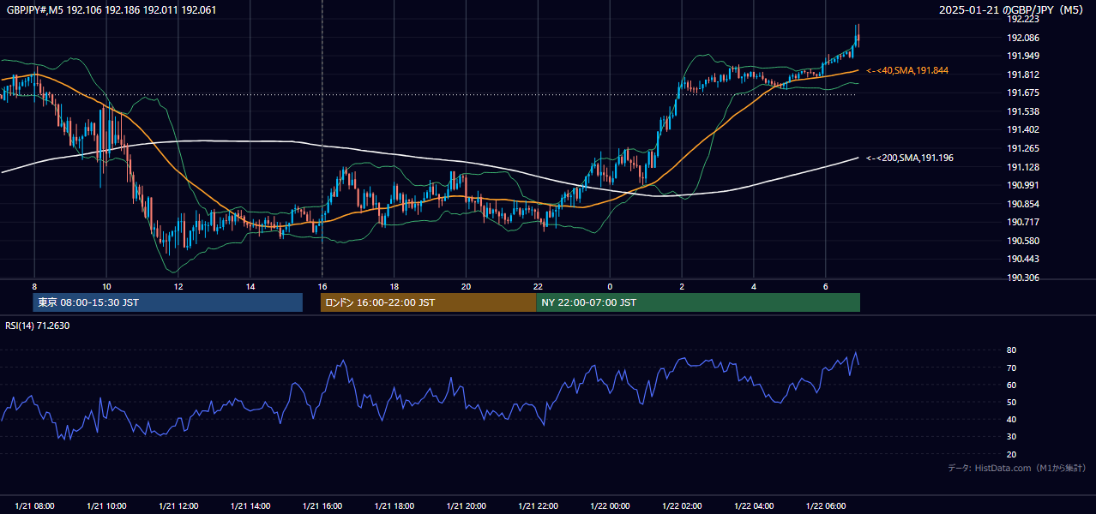
Task: Click hour tick 18 under price chart
Action: (x=394, y=286)
